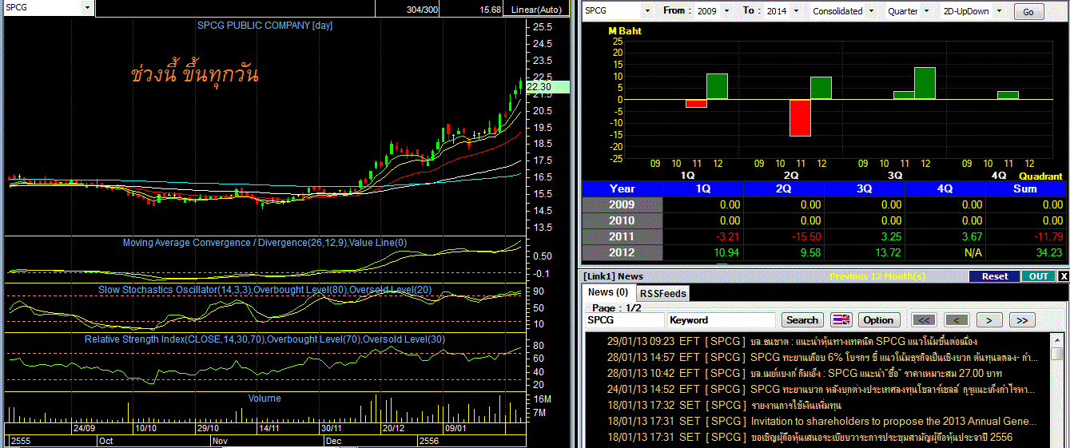Screen dimensions: 1070x448
Task: Close the Link1 News panel
Action: [x=1064, y=276]
